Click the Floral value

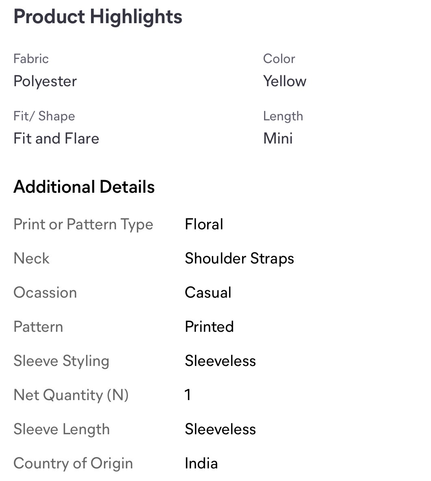[204, 224]
